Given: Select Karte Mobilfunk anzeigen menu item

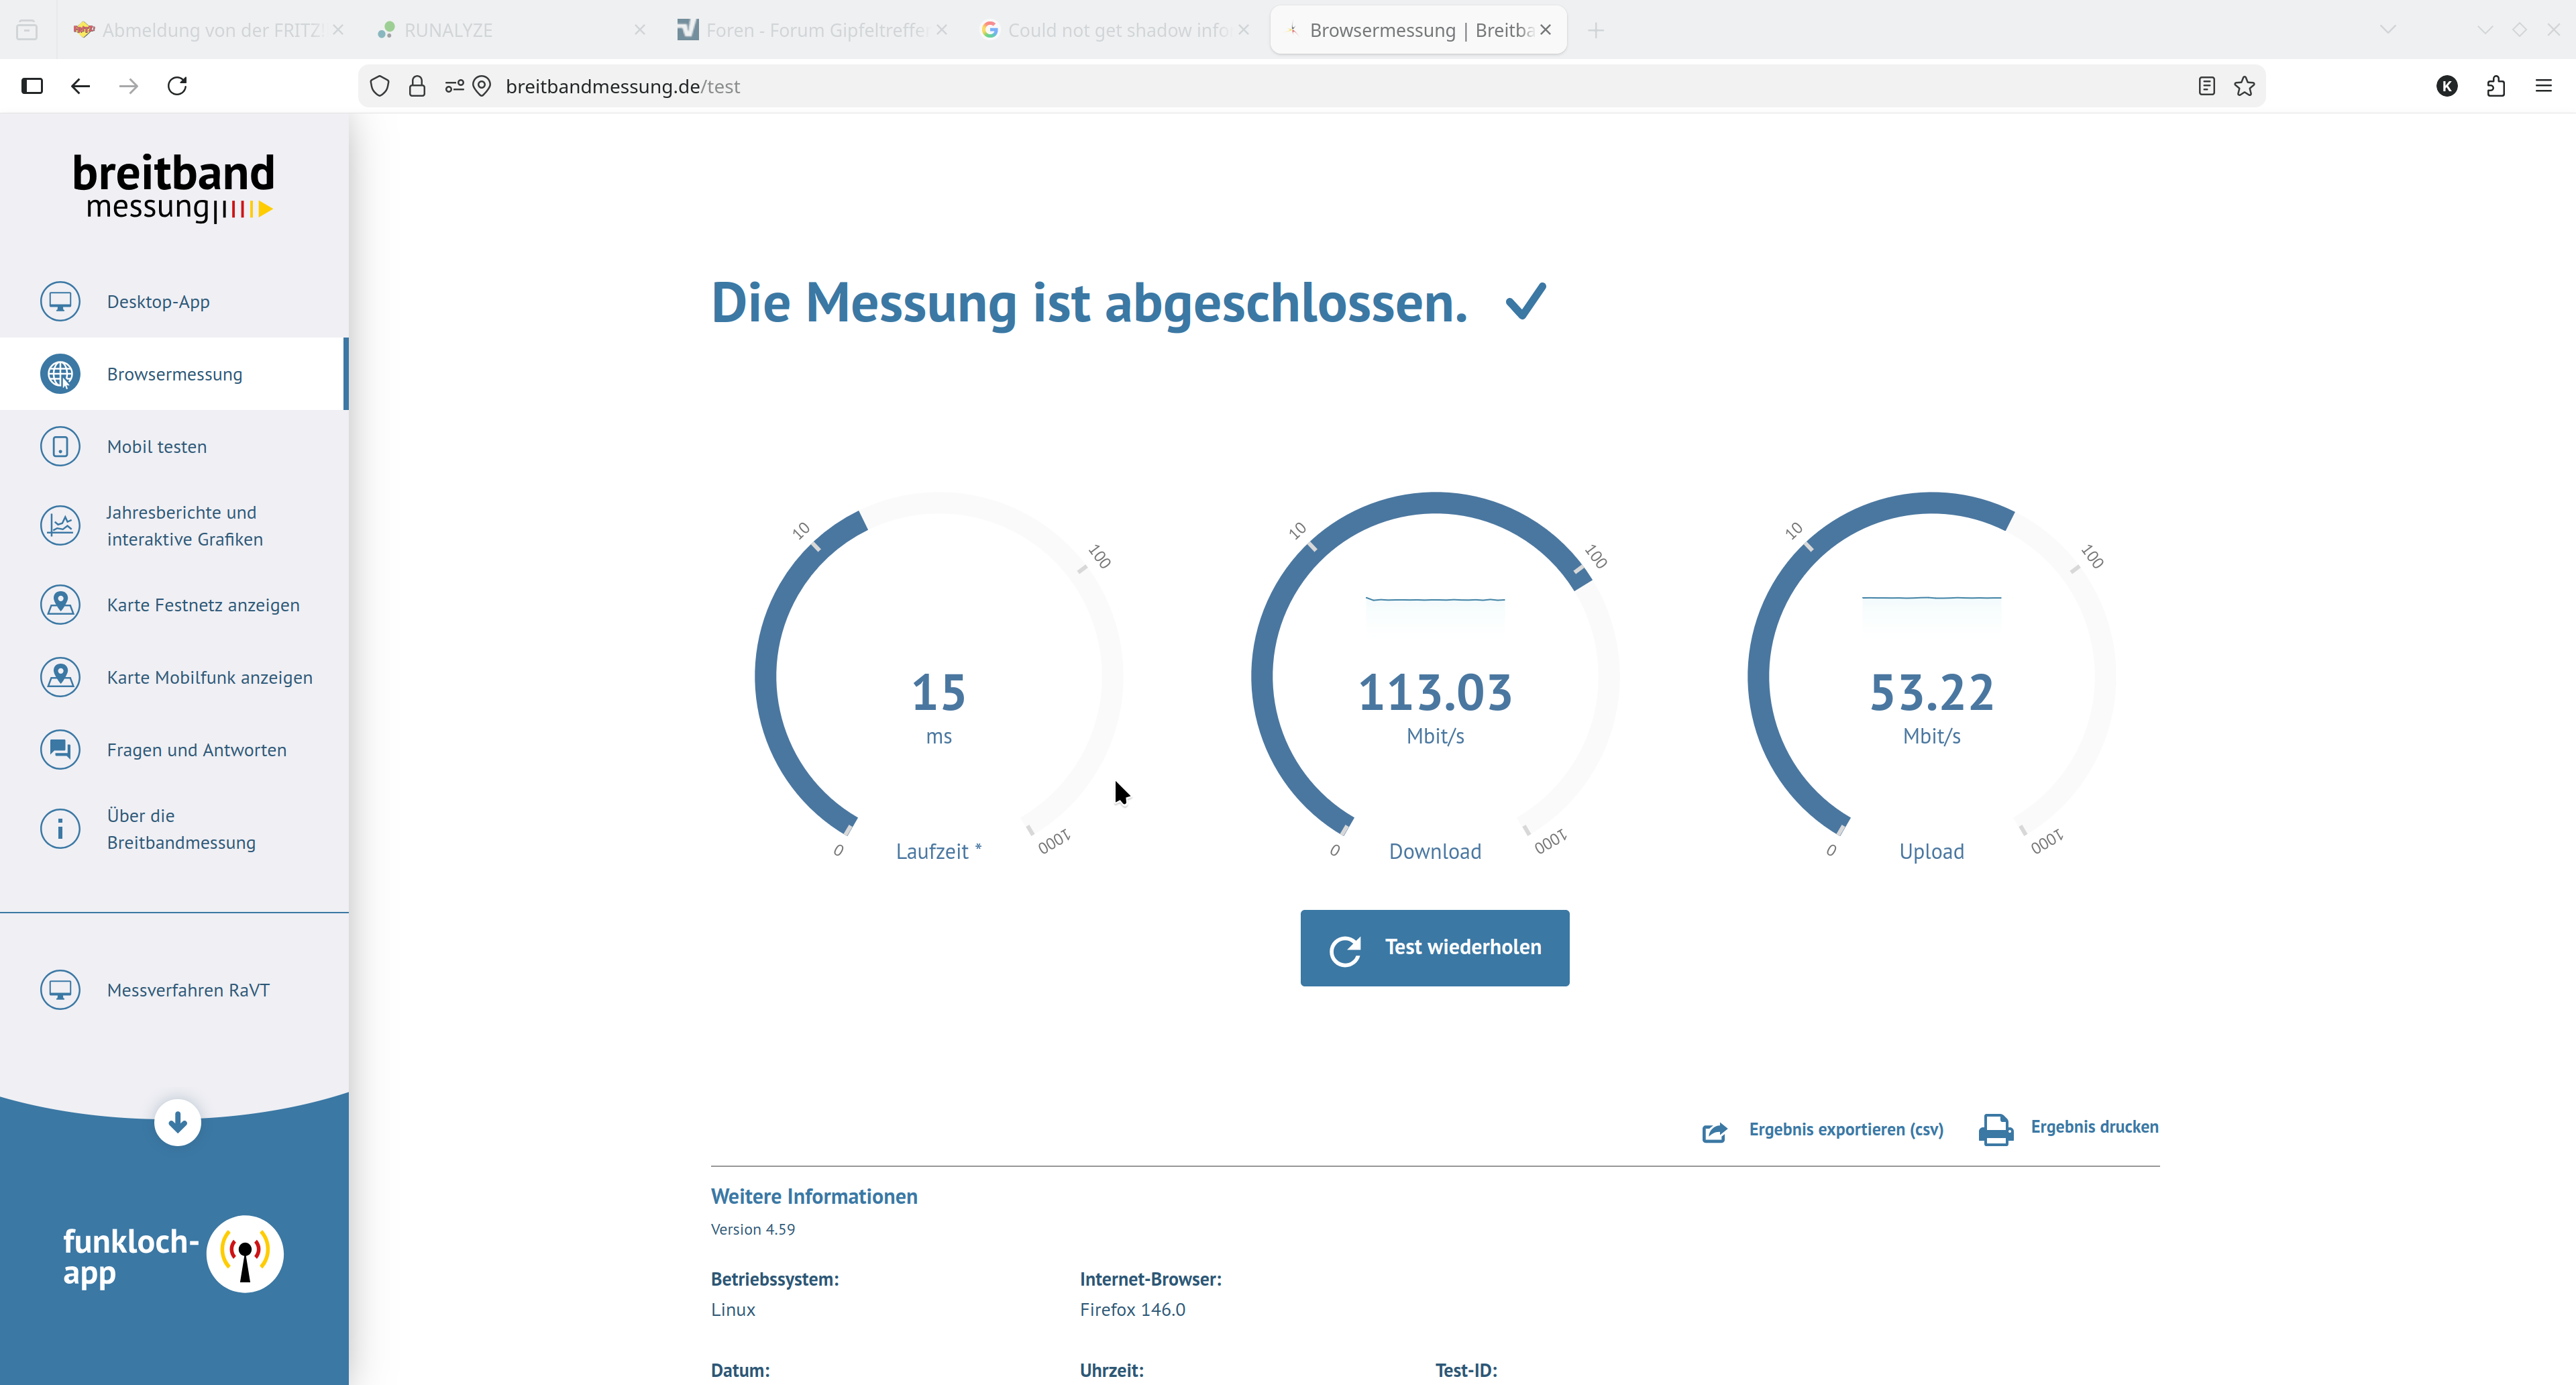Looking at the screenshot, I should tap(209, 677).
